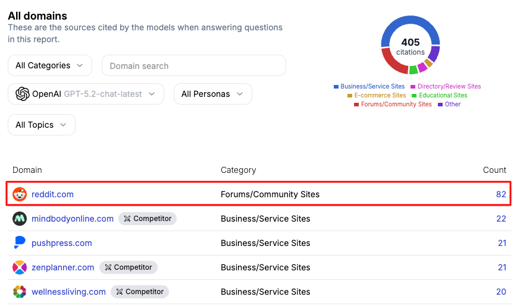Open the zenplanner.com domain link
Image resolution: width=520 pixels, height=306 pixels.
point(62,267)
